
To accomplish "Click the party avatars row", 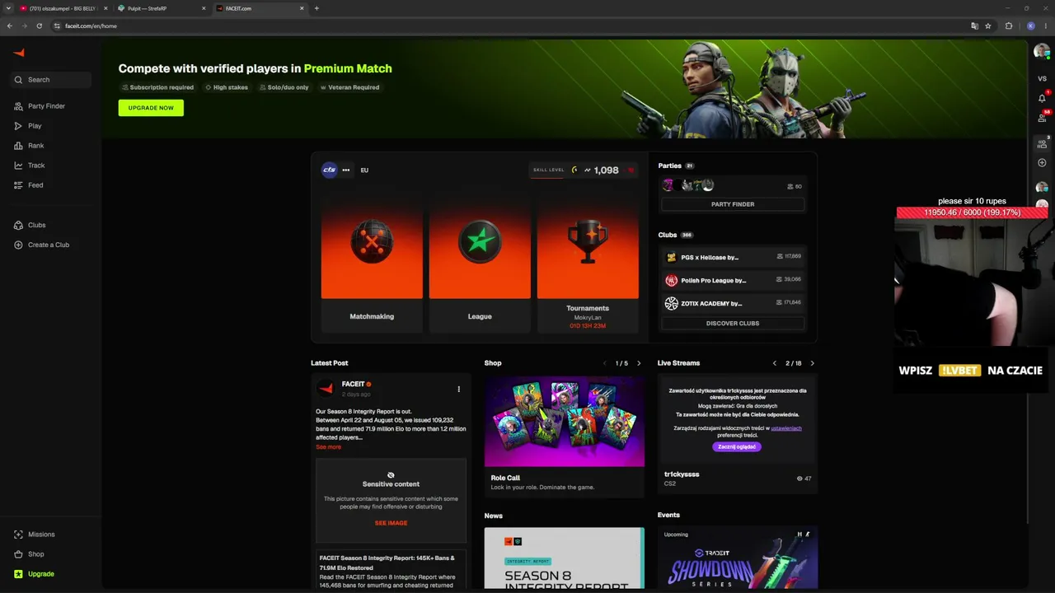I will coord(688,185).
